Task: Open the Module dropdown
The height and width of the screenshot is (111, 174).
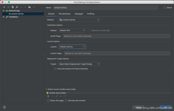Action: pyautogui.click(x=79, y=20)
